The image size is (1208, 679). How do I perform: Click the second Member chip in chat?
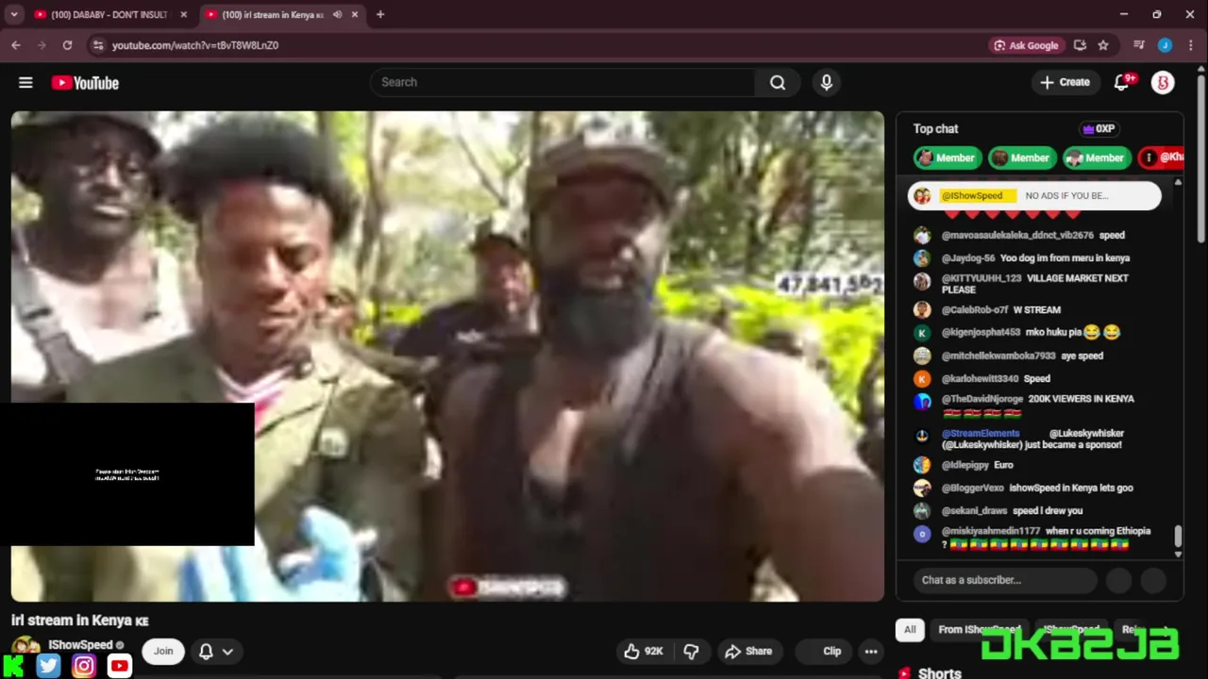pyautogui.click(x=1021, y=157)
